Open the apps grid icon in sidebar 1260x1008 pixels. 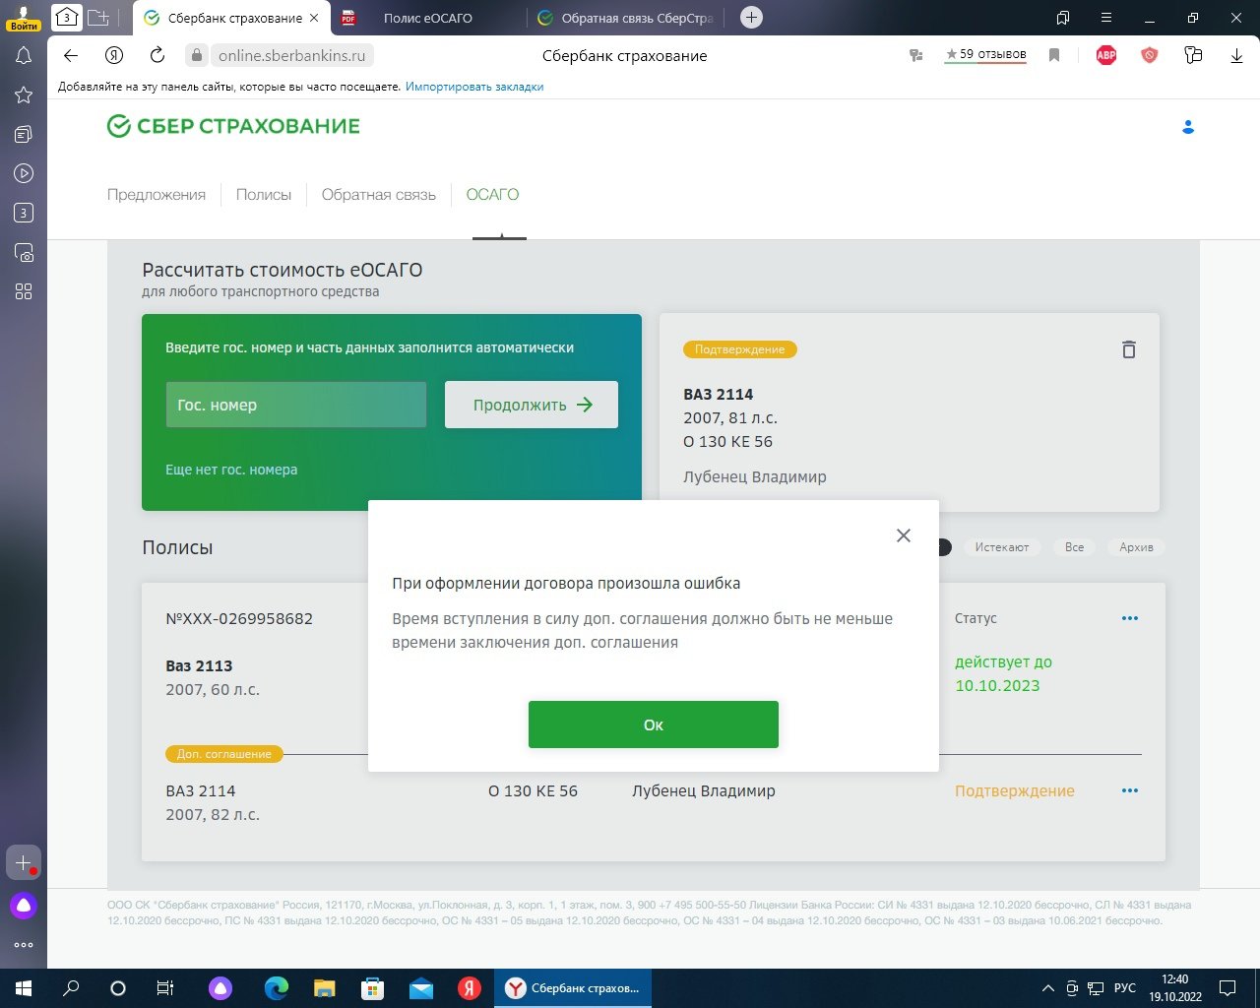point(24,291)
